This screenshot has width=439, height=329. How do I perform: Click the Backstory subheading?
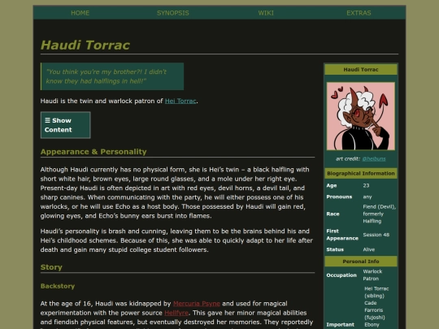[x=58, y=286]
